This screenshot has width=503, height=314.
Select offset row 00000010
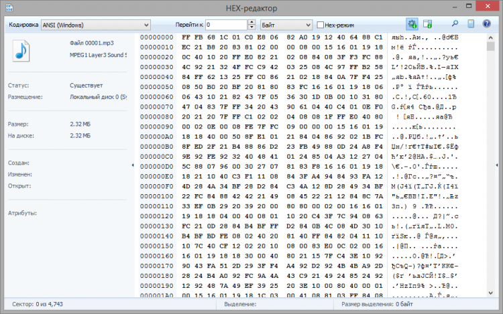coord(156,47)
